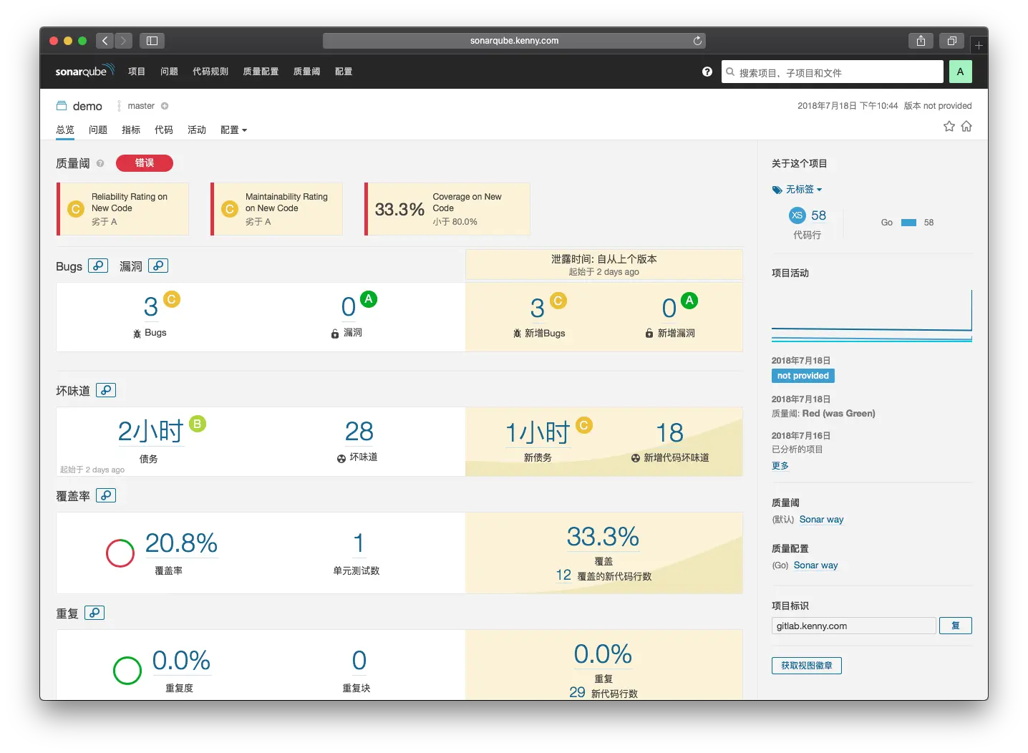The width and height of the screenshot is (1028, 753).
Task: Click the 获取视图徽章 button
Action: [x=807, y=666]
